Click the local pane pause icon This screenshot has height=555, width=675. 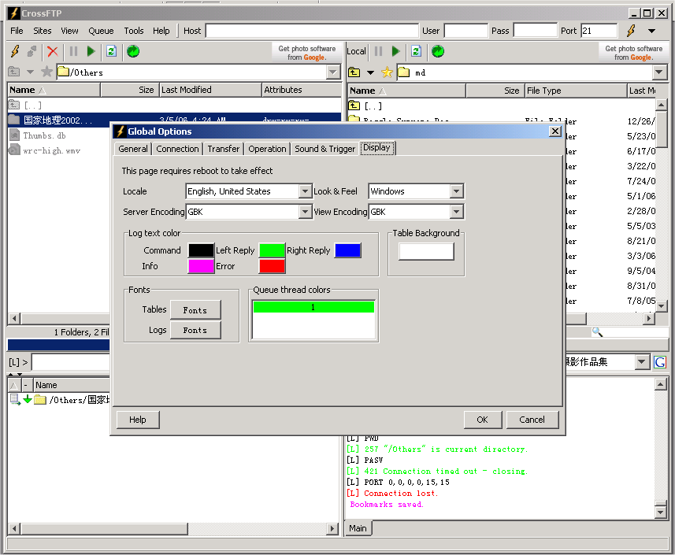378,52
